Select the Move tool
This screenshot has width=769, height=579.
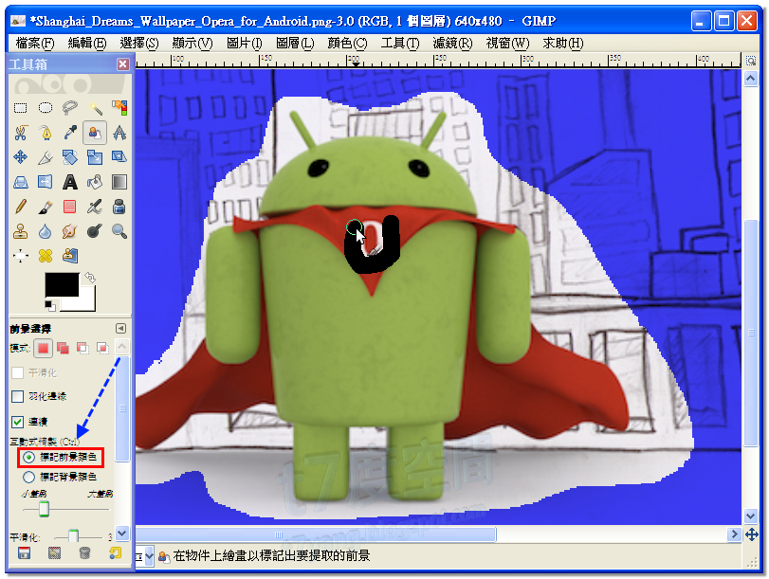(x=21, y=157)
